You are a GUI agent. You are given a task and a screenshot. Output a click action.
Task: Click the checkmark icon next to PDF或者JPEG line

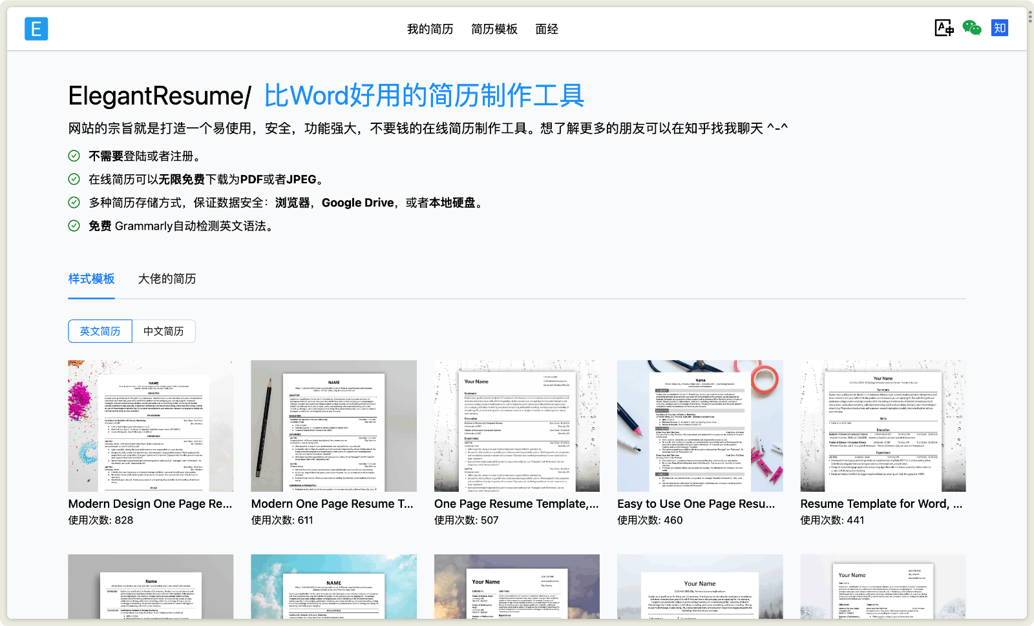pos(74,179)
